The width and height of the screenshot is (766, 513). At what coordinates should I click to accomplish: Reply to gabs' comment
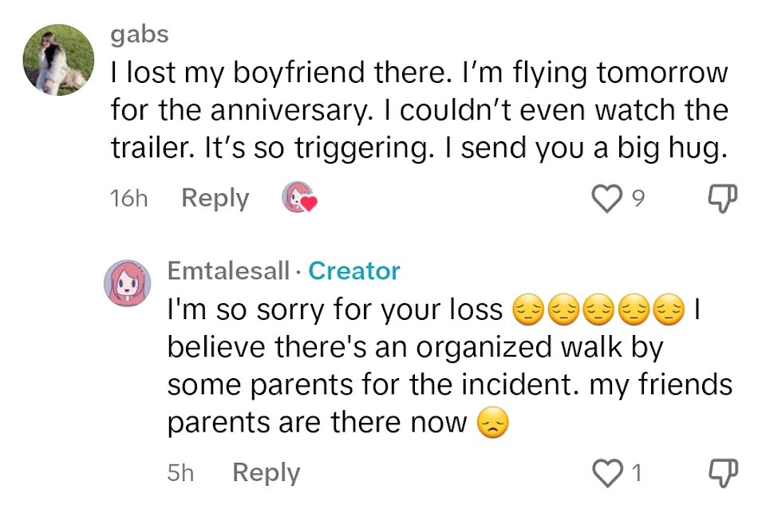click(215, 199)
